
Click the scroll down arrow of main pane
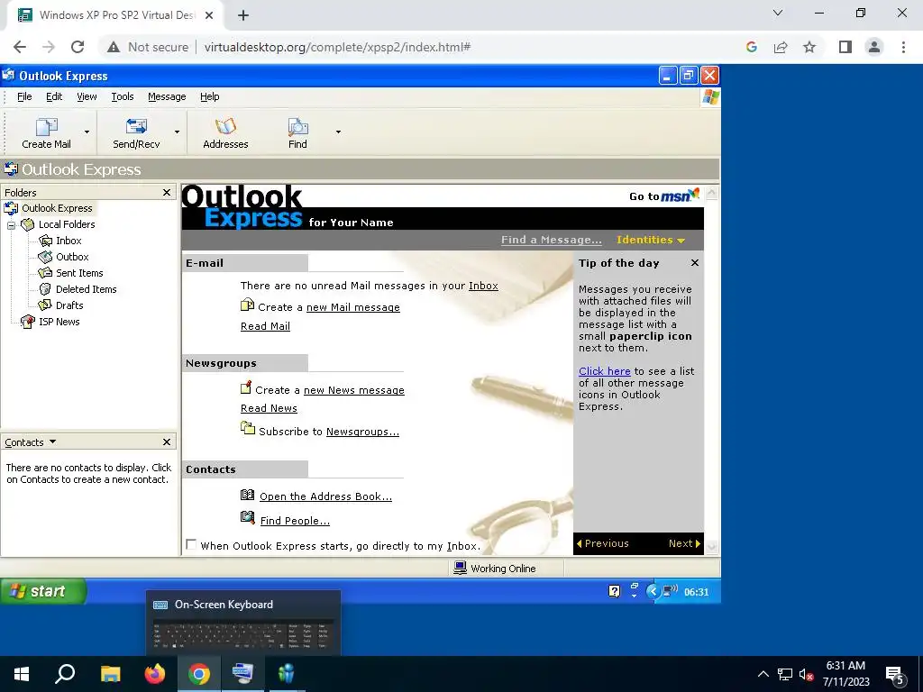click(712, 547)
